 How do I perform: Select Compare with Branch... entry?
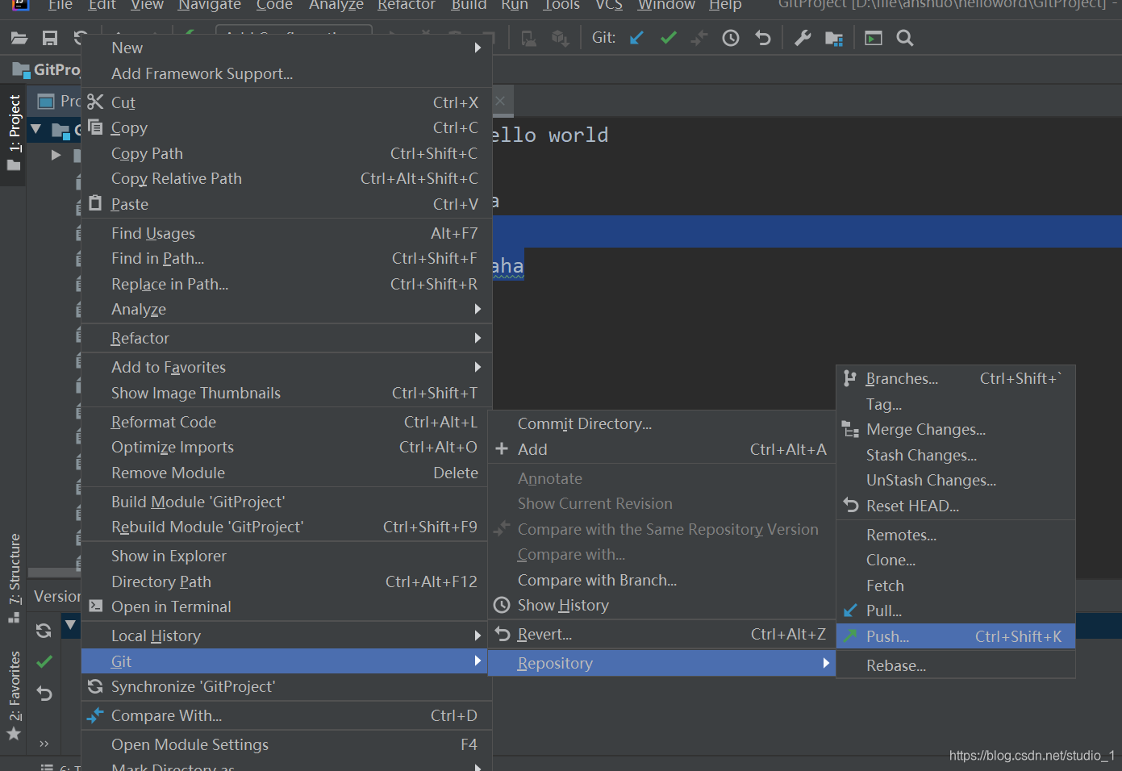point(661,580)
